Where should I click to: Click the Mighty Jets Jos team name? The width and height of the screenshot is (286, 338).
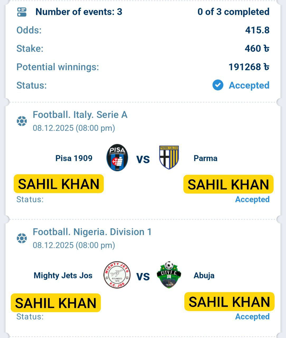click(63, 275)
